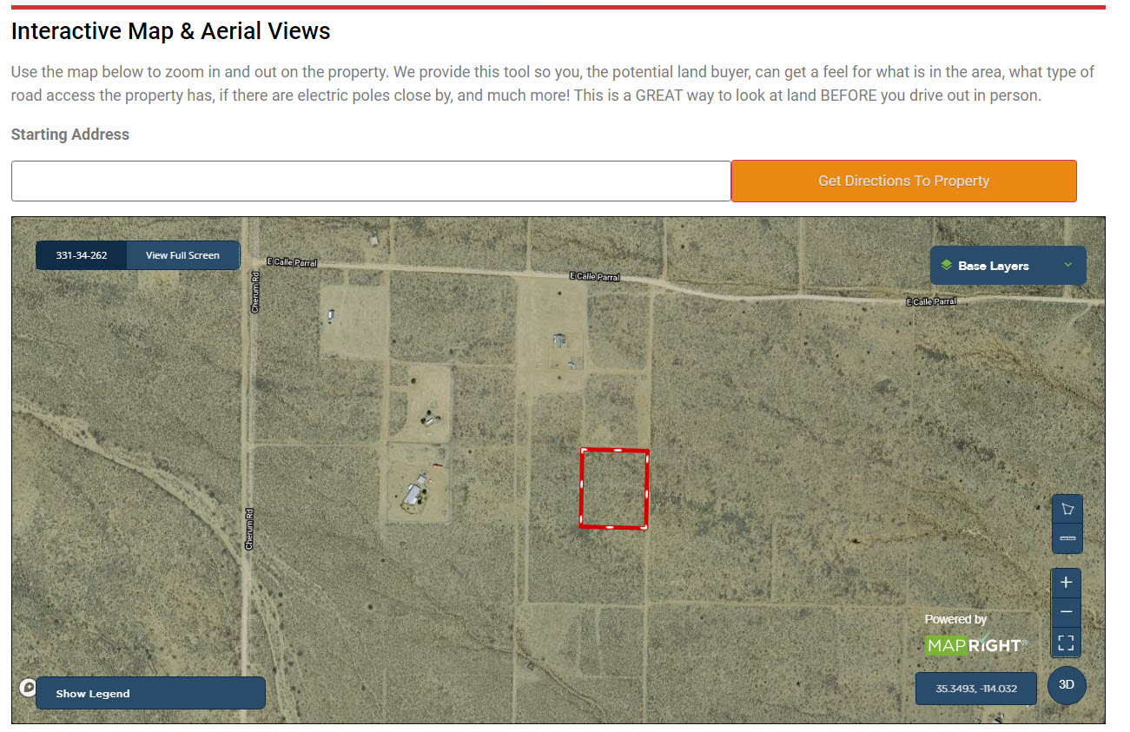Screen dimensions: 1130x732
Task: Click the MapRight logo link
Action: pos(975,645)
